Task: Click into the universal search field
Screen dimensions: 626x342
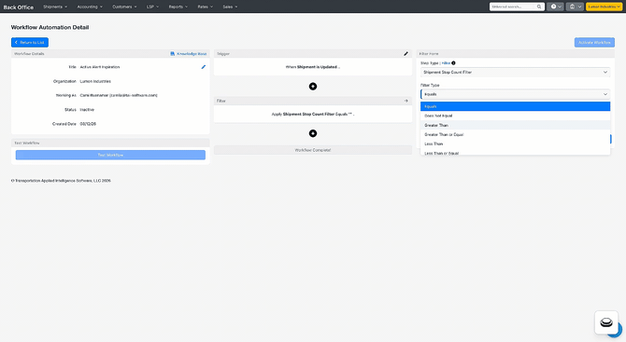Action: point(513,7)
